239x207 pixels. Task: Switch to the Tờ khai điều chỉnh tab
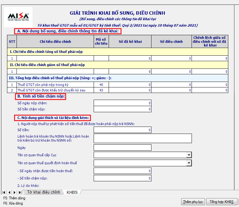(43, 192)
